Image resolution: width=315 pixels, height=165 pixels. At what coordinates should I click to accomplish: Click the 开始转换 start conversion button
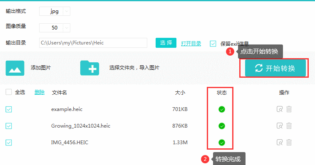275,68
